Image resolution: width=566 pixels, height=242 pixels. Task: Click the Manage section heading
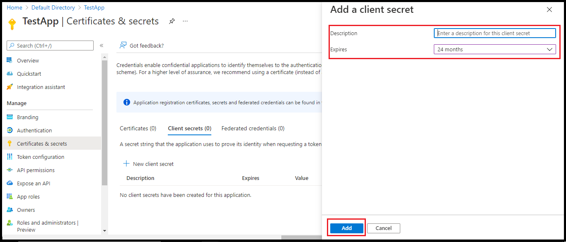click(17, 103)
